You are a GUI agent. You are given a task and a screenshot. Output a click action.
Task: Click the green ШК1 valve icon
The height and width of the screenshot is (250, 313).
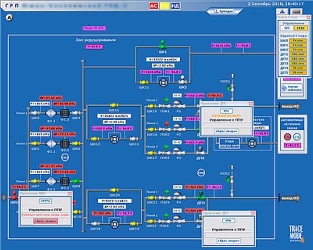[x=162, y=45]
